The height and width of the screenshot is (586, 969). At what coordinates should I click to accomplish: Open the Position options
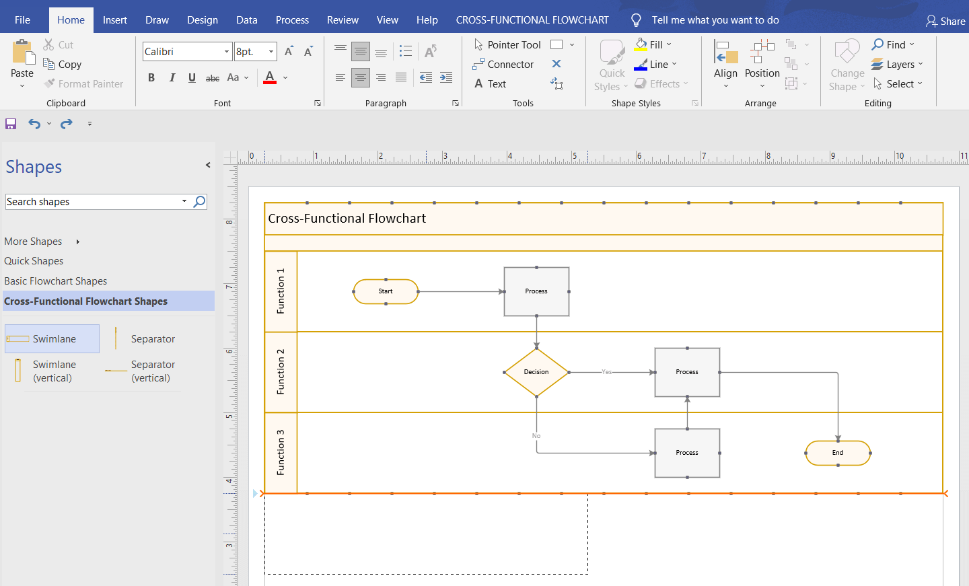pos(762,64)
